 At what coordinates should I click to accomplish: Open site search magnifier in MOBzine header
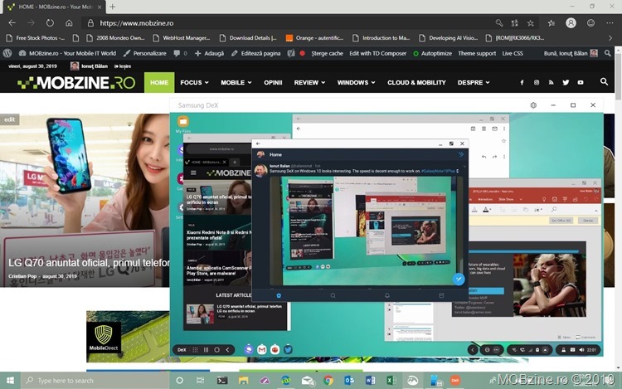pos(604,81)
